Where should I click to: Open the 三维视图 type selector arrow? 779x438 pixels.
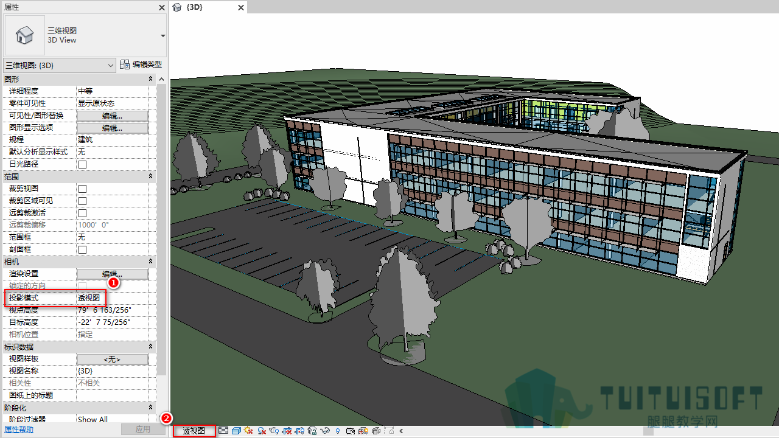(162, 36)
